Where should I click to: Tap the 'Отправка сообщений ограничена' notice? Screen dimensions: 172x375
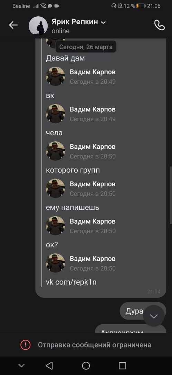[x=94, y=345]
